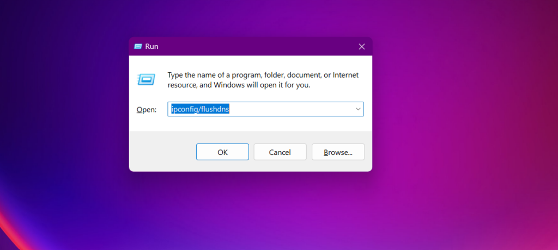Click the "Run" title text
558x250 pixels.
tap(152, 47)
